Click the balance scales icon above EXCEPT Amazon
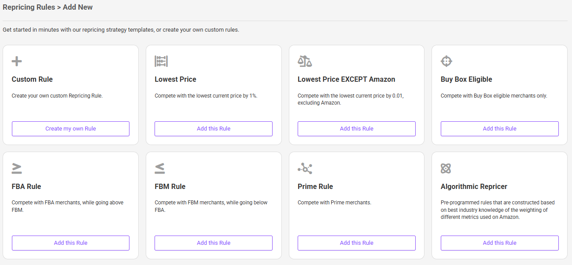Viewport: 572px width, 265px height. point(304,61)
